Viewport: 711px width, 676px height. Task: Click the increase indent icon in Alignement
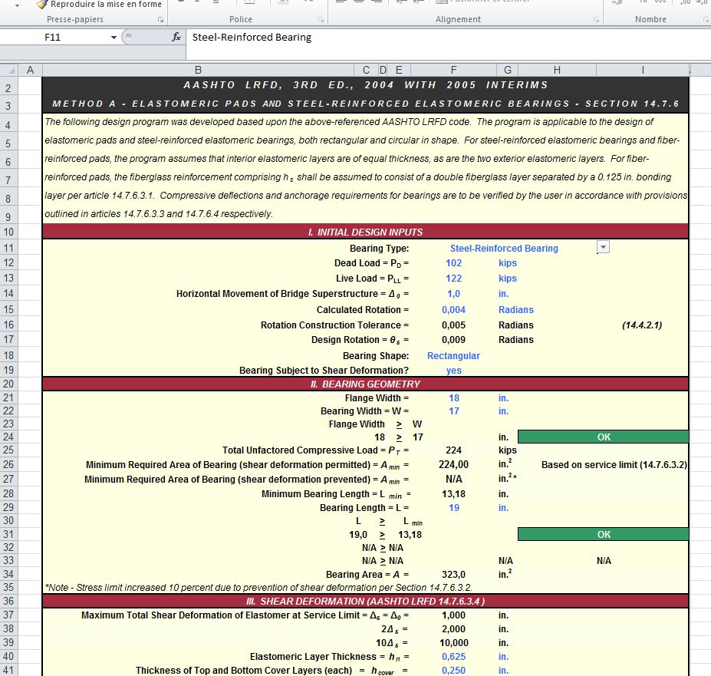(x=416, y=2)
